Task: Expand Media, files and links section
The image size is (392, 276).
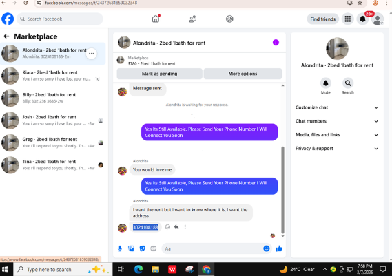Action: [x=337, y=135]
